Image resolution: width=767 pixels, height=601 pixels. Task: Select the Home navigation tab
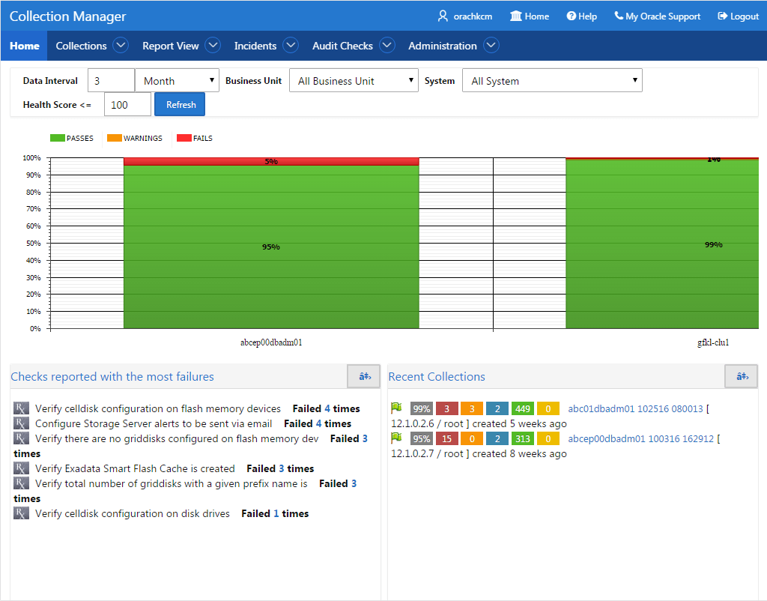coord(25,46)
